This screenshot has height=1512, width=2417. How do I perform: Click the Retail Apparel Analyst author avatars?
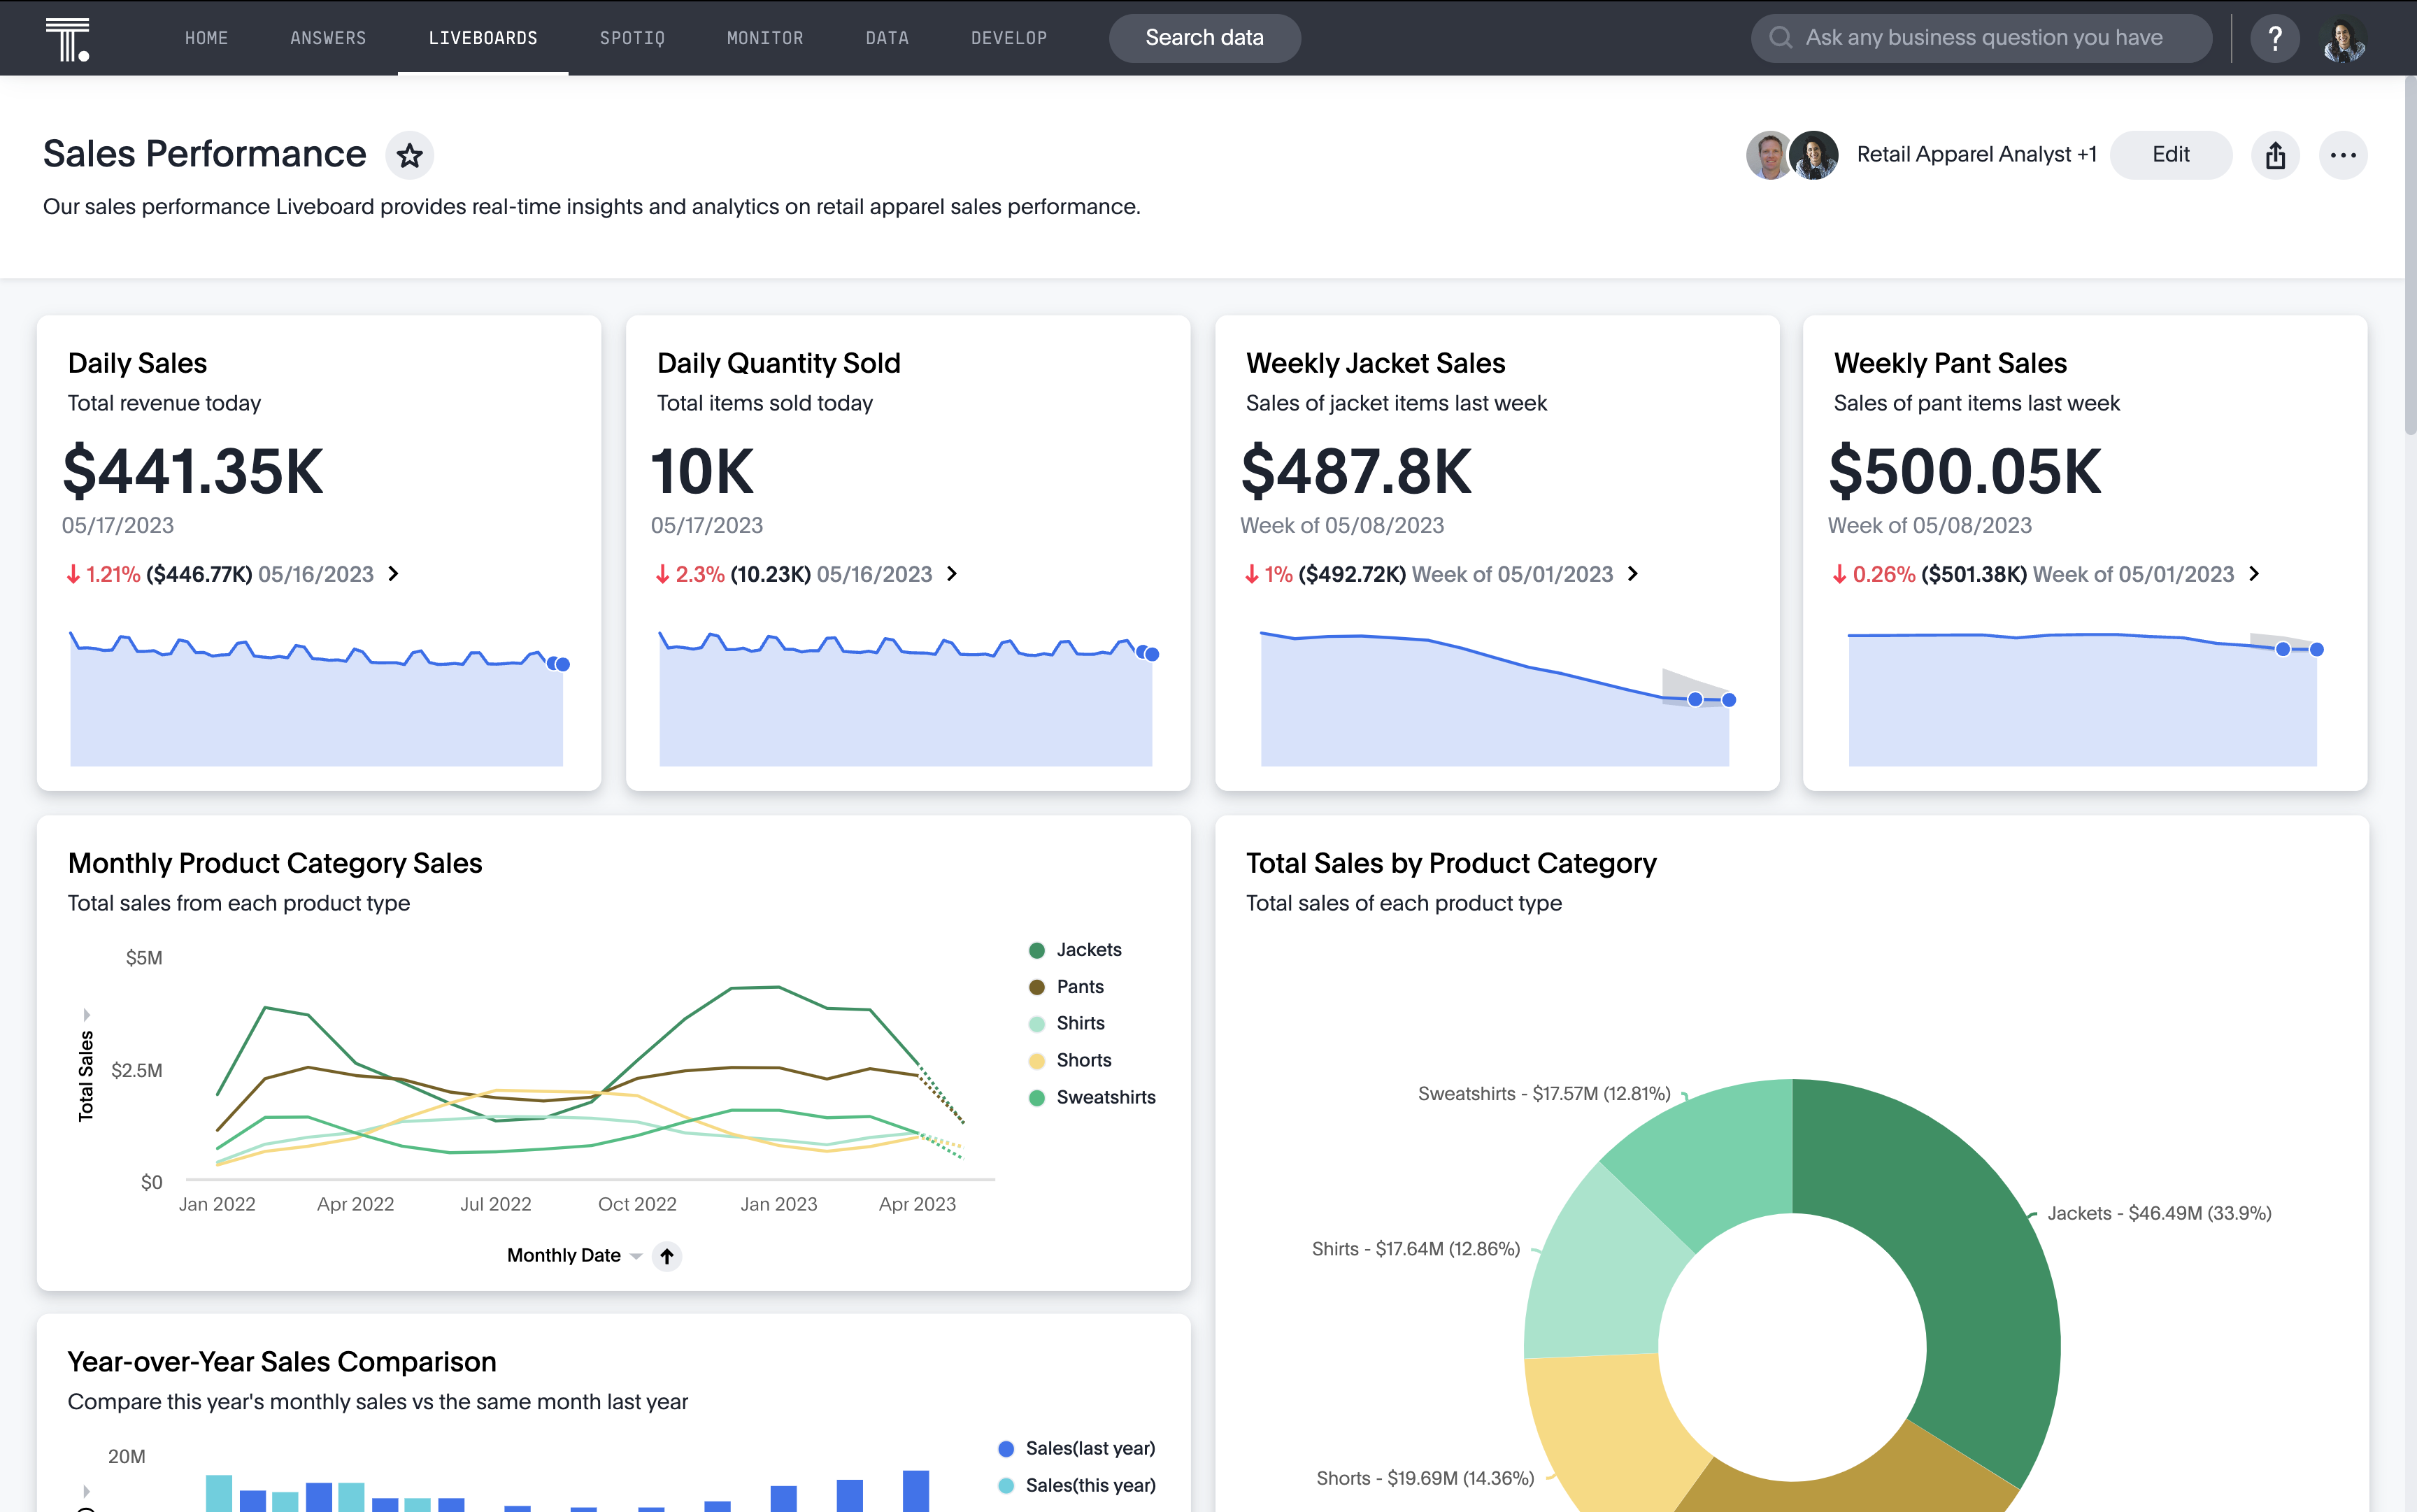coord(1791,155)
